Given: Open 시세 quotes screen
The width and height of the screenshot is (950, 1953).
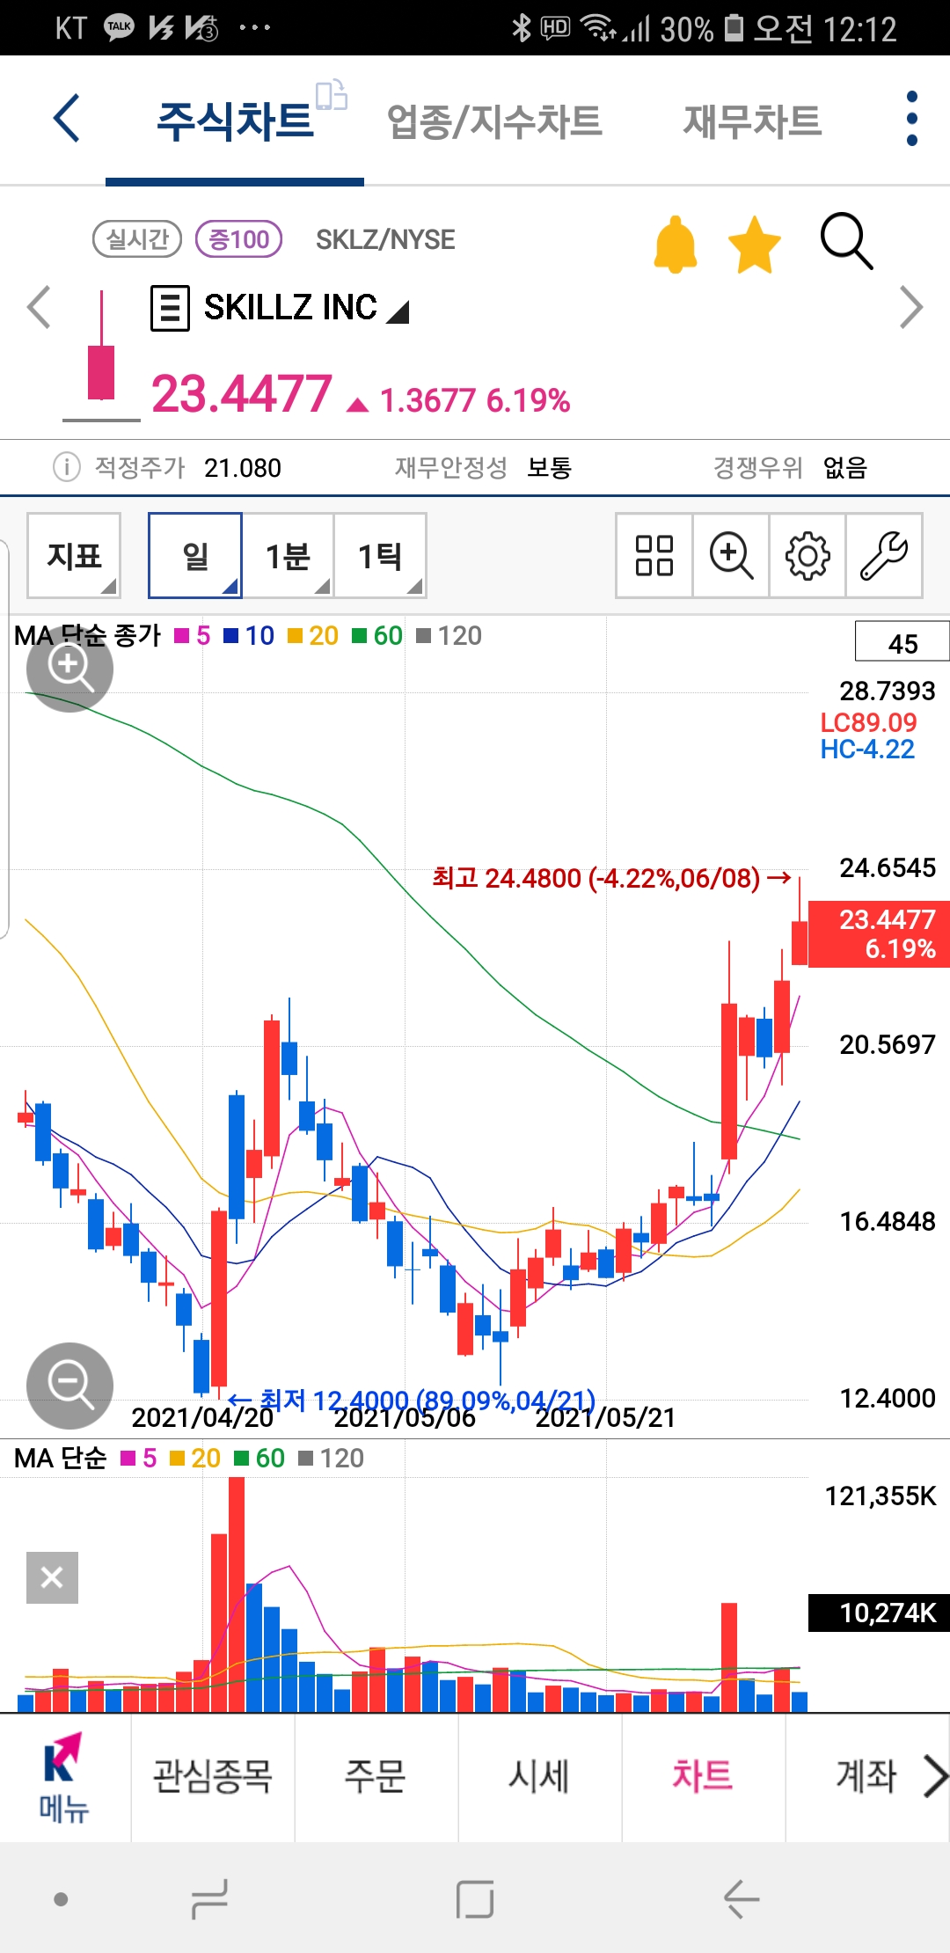Looking at the screenshot, I should tap(539, 1776).
